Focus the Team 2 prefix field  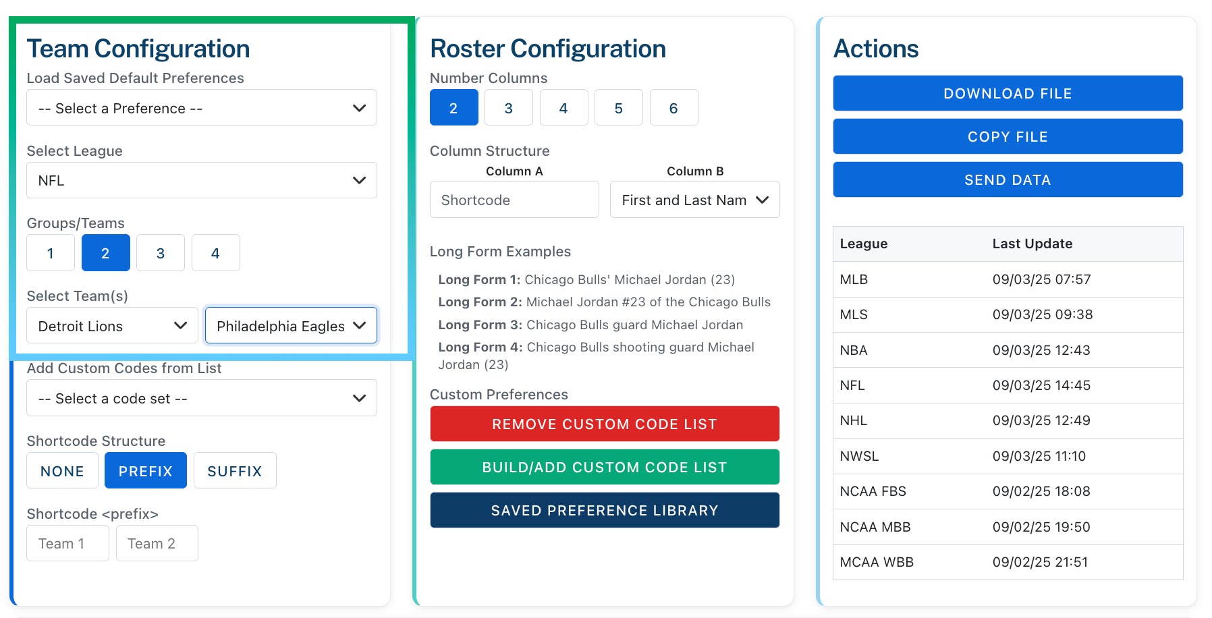pyautogui.click(x=157, y=543)
